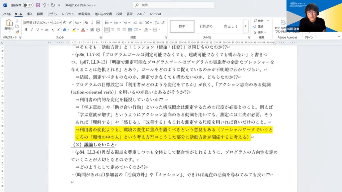Viewport: 342px width, 192px height.
Task: Toggle Bold formatting button
Action: tap(26, 30)
